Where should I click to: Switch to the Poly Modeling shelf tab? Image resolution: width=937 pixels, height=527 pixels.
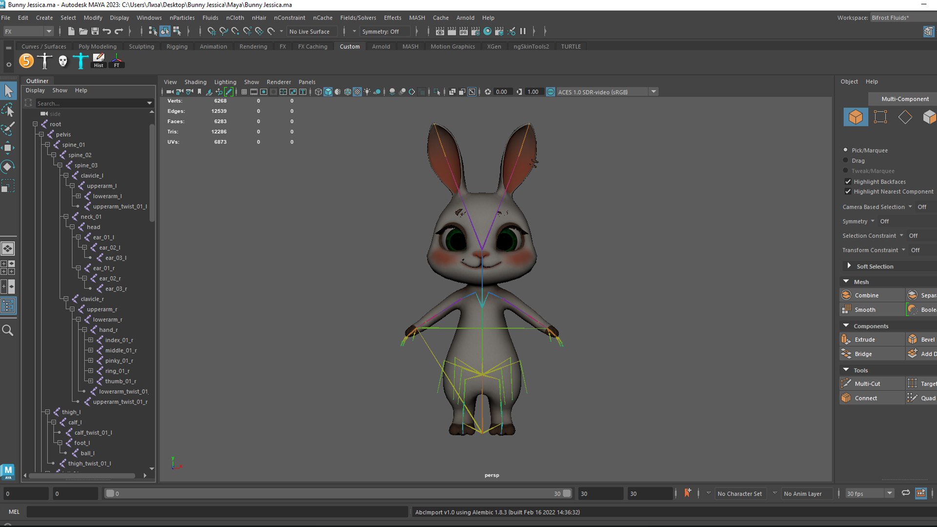coord(98,46)
